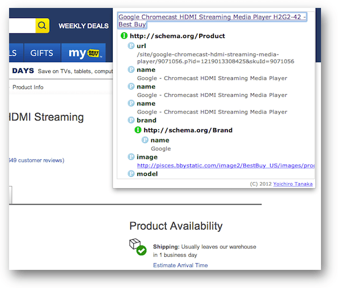Click the green I icon beside schema.org/Brand

click(x=138, y=130)
